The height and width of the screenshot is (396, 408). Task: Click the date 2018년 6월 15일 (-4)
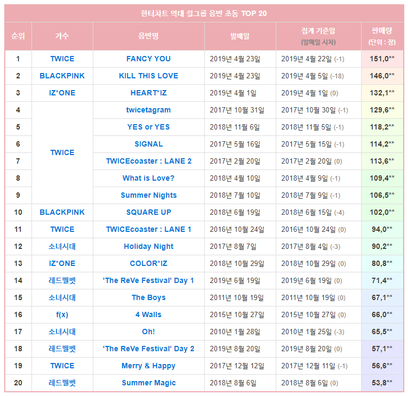click(x=313, y=212)
